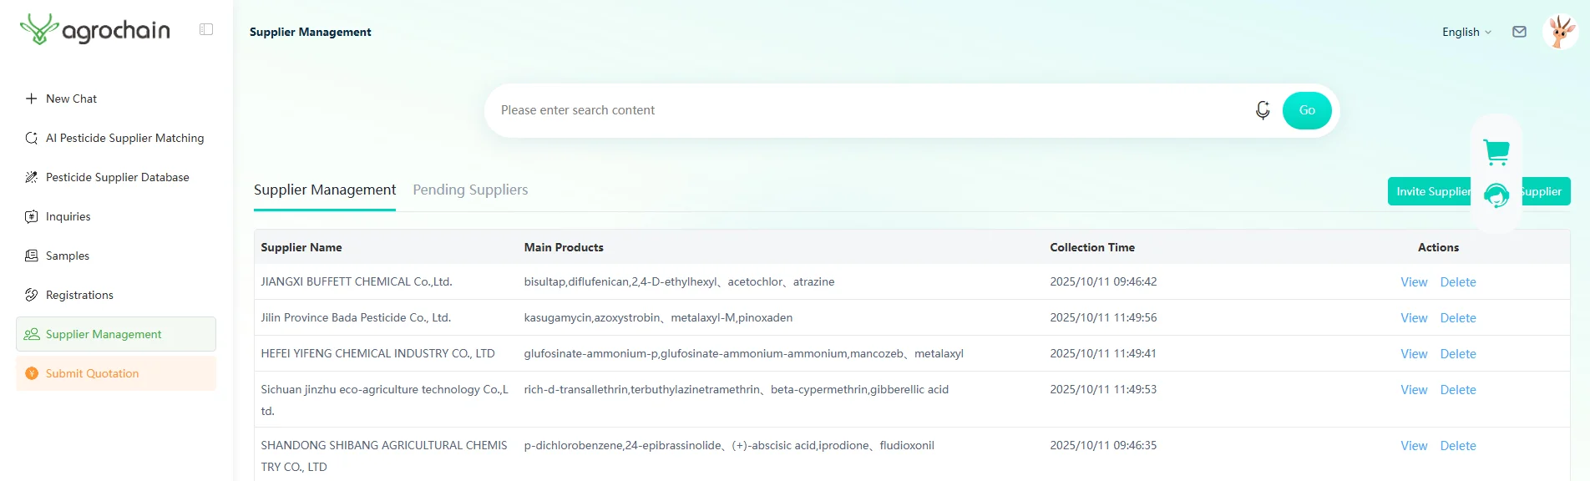Click the Go search button
The width and height of the screenshot is (1590, 481).
coord(1307,110)
